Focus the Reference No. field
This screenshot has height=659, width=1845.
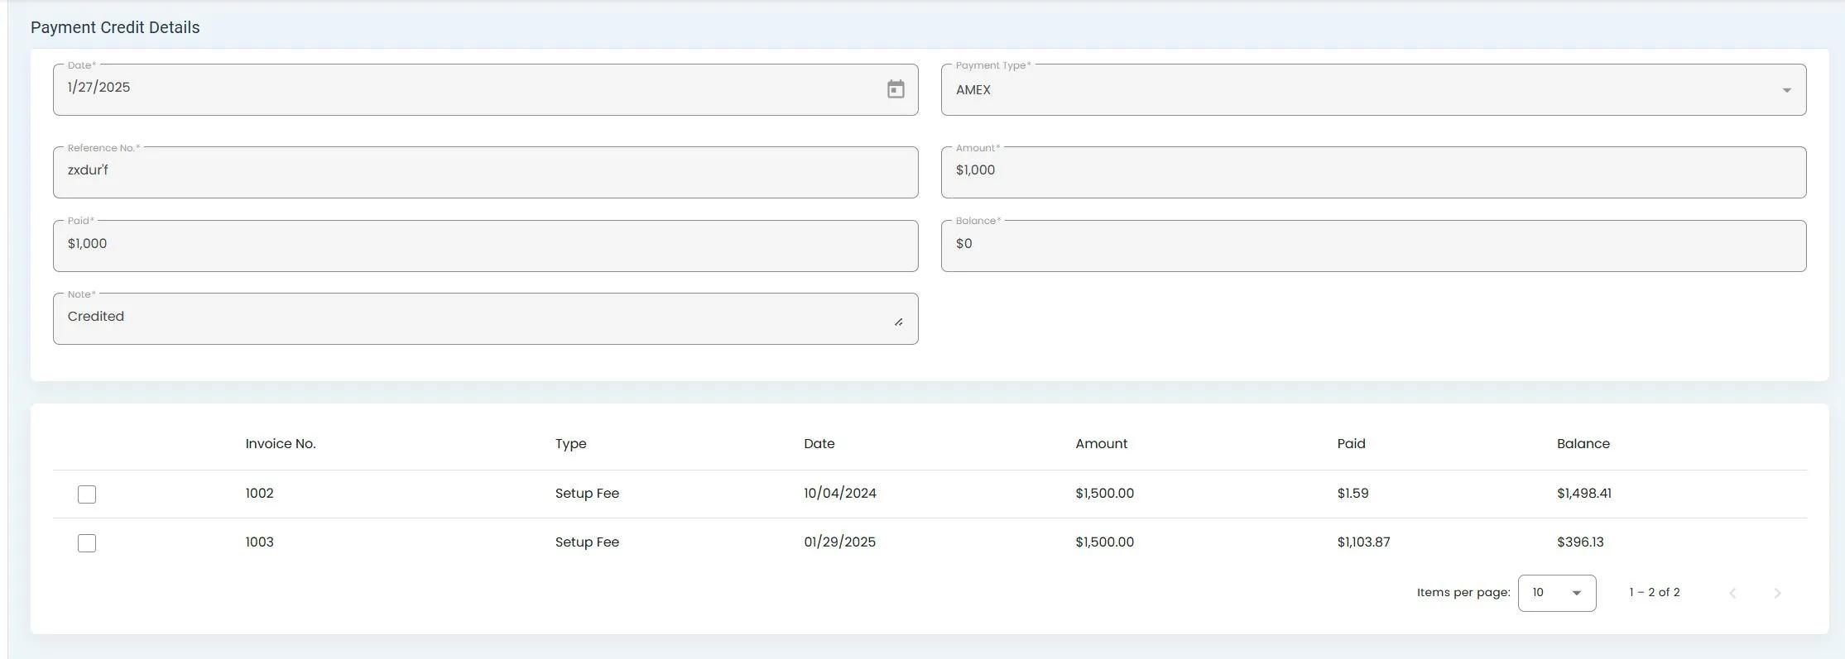(485, 172)
